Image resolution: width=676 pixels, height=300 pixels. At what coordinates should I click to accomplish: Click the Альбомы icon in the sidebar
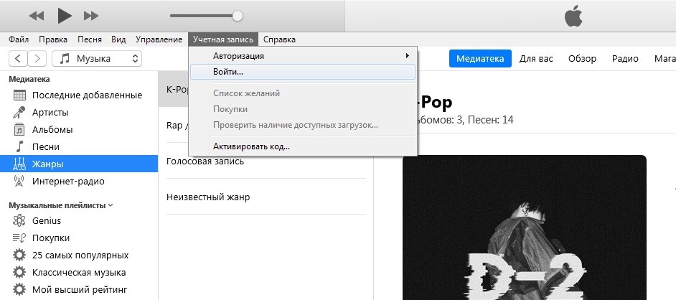point(19,130)
